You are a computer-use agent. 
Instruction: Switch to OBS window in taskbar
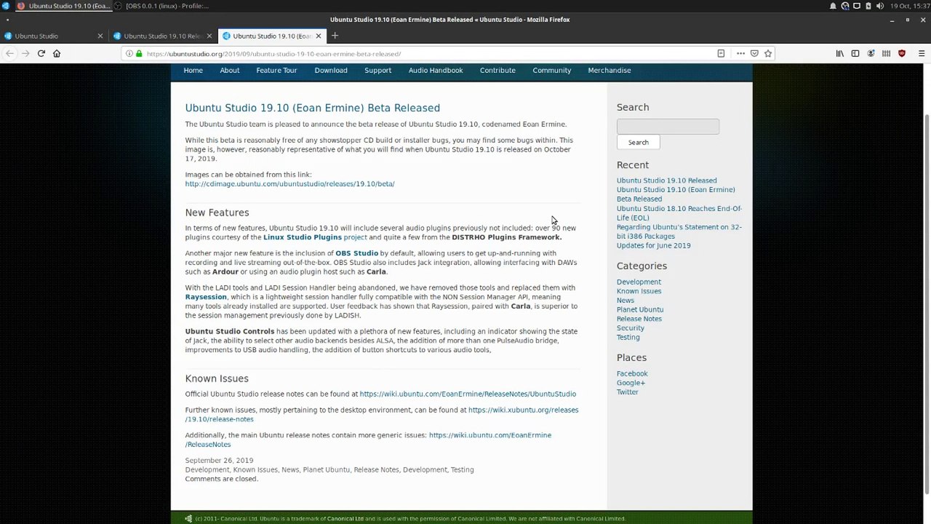161,6
